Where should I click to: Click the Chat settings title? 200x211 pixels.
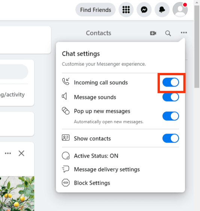[x=81, y=54]
